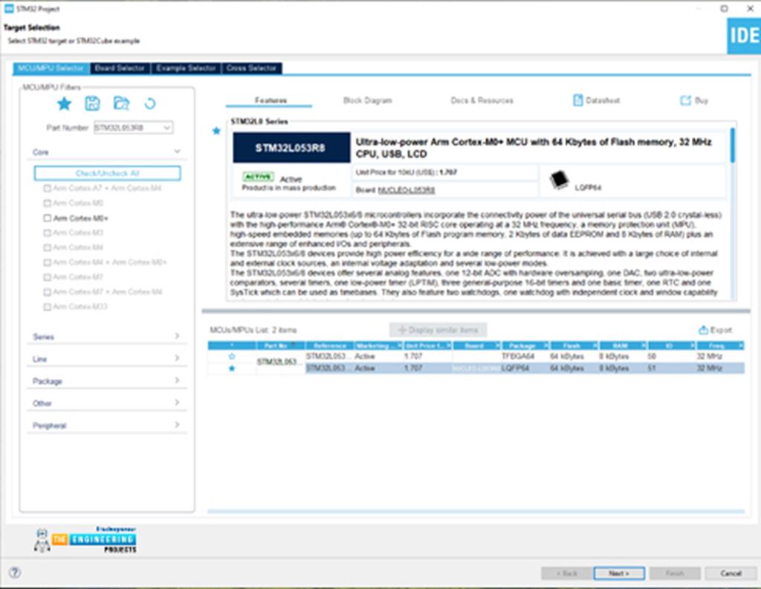This screenshot has width=761, height=589.
Task: Click the Check/Uncheck All button
Action: coord(107,173)
